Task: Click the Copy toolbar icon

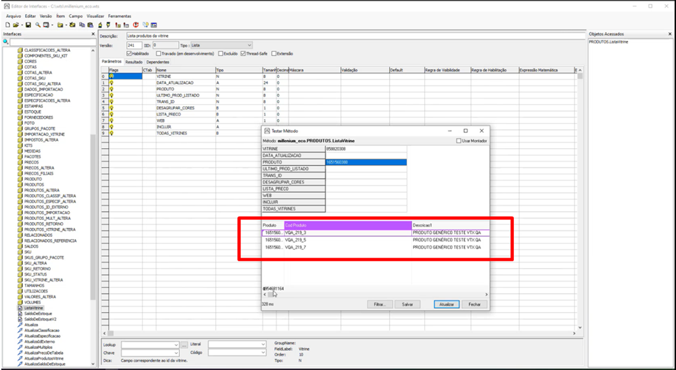Action: [82, 25]
